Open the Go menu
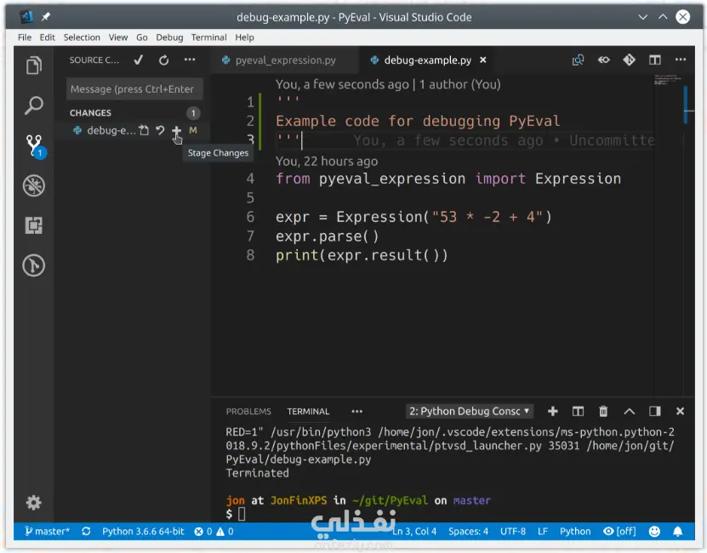The image size is (707, 553). (142, 37)
